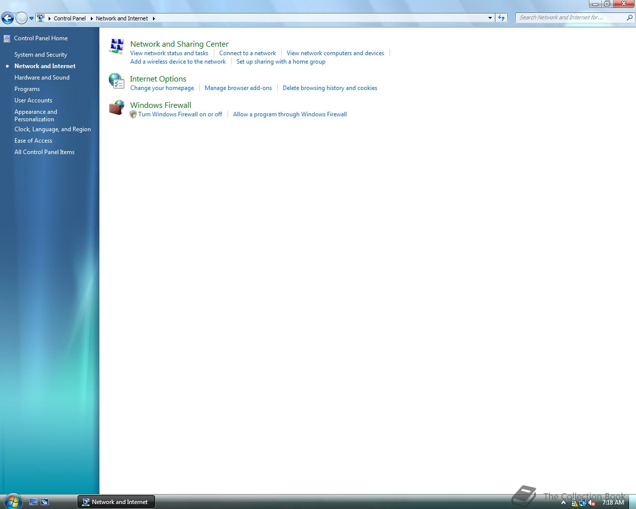Viewport: 636px width, 509px height.
Task: Expand the arrow after Network and Internet breadcrumb
Action: [x=154, y=18]
